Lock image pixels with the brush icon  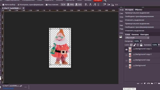134,45
